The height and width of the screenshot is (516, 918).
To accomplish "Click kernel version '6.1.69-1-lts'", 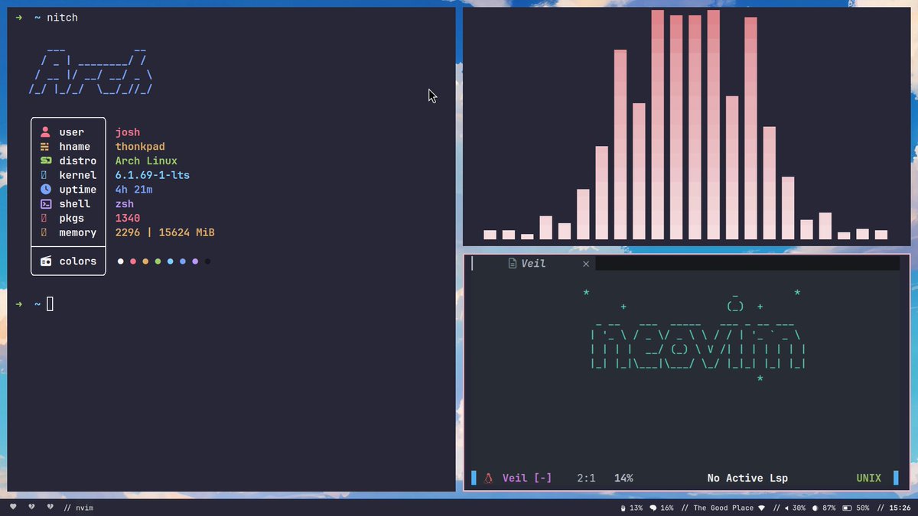I will pyautogui.click(x=152, y=175).
